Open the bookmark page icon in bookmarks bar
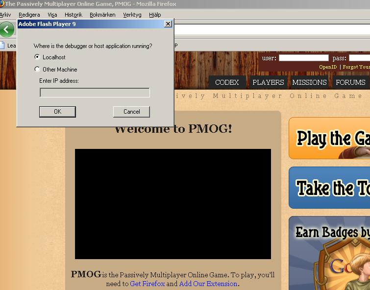370x290 pixels. click(x=2, y=45)
